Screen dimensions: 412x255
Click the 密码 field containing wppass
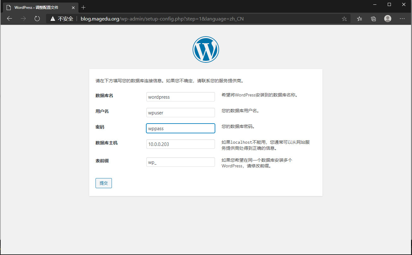tap(181, 128)
